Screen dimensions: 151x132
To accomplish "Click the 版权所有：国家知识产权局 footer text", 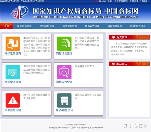I will (x=75, y=124).
